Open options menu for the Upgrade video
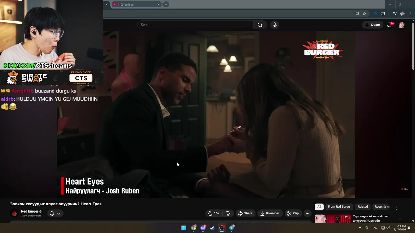The image size is (415, 233). click(400, 217)
